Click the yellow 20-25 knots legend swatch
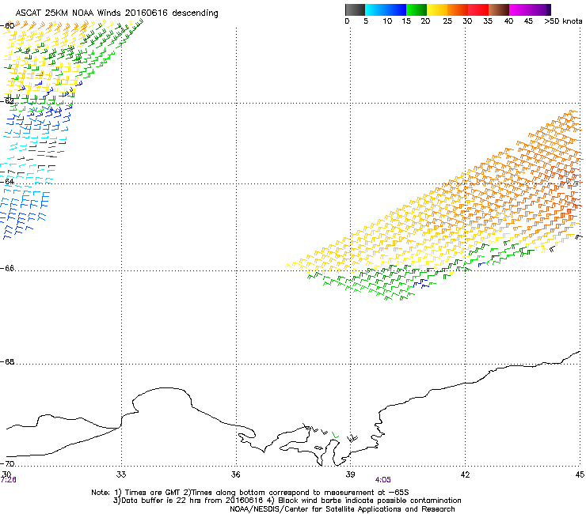The image size is (586, 514). [437, 9]
